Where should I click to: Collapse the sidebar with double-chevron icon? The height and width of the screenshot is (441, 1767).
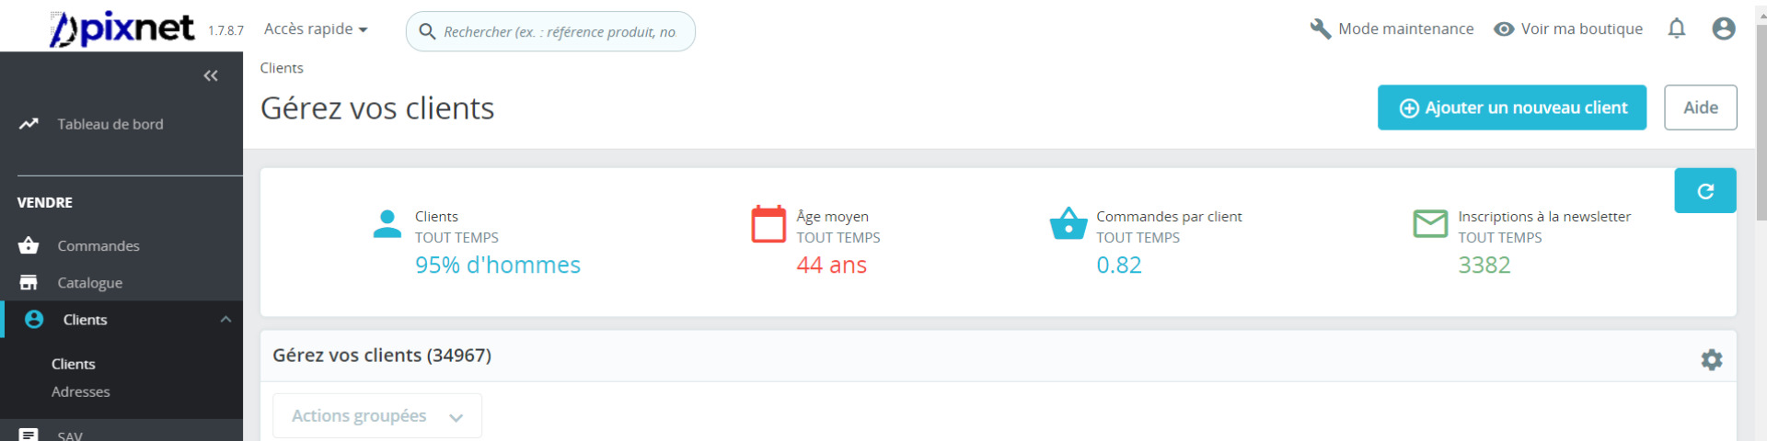tap(211, 75)
